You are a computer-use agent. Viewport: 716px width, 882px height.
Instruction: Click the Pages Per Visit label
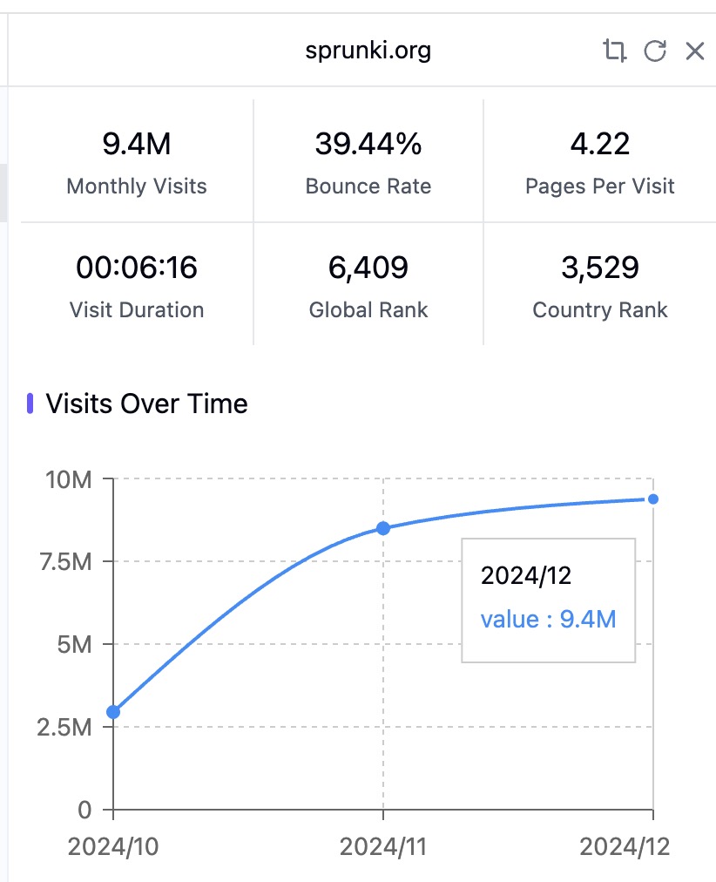point(599,187)
